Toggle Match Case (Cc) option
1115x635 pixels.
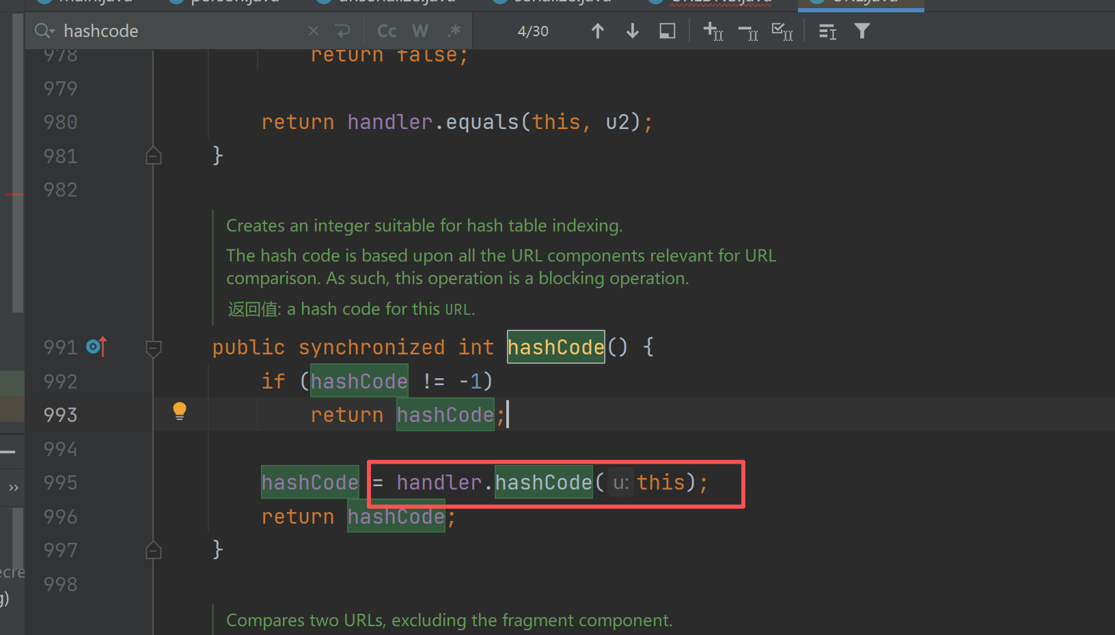point(387,31)
